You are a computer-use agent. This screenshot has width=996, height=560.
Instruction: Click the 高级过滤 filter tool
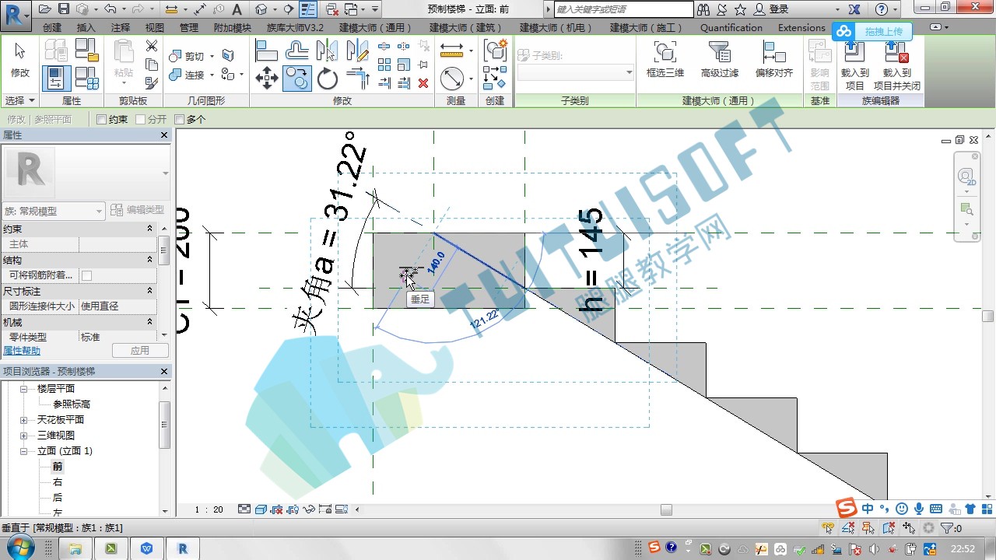click(719, 59)
